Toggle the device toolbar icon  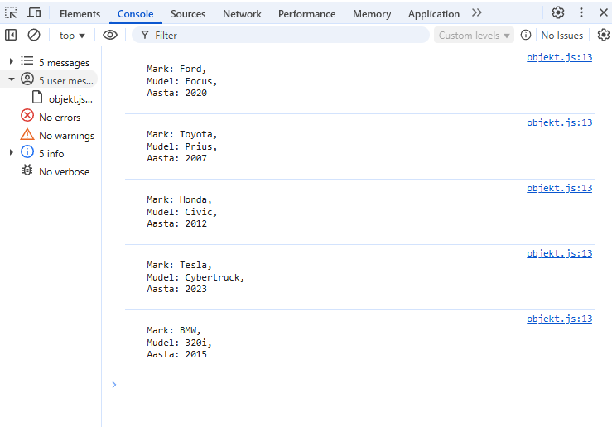(x=34, y=13)
